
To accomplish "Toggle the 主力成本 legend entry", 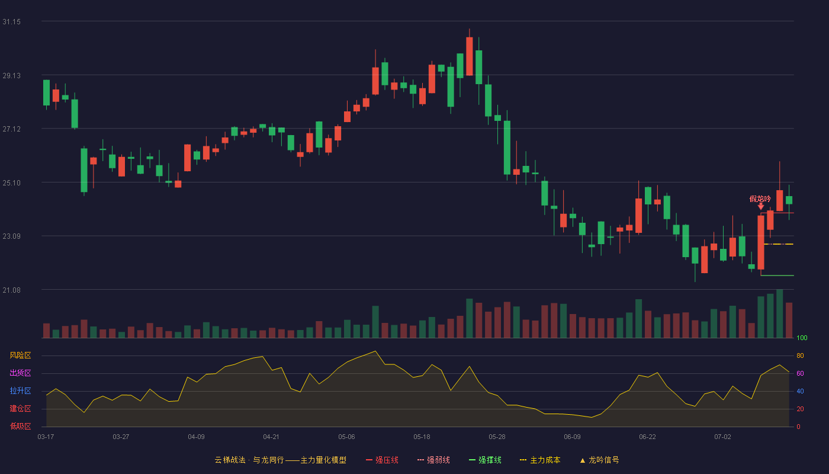I will click(x=540, y=460).
